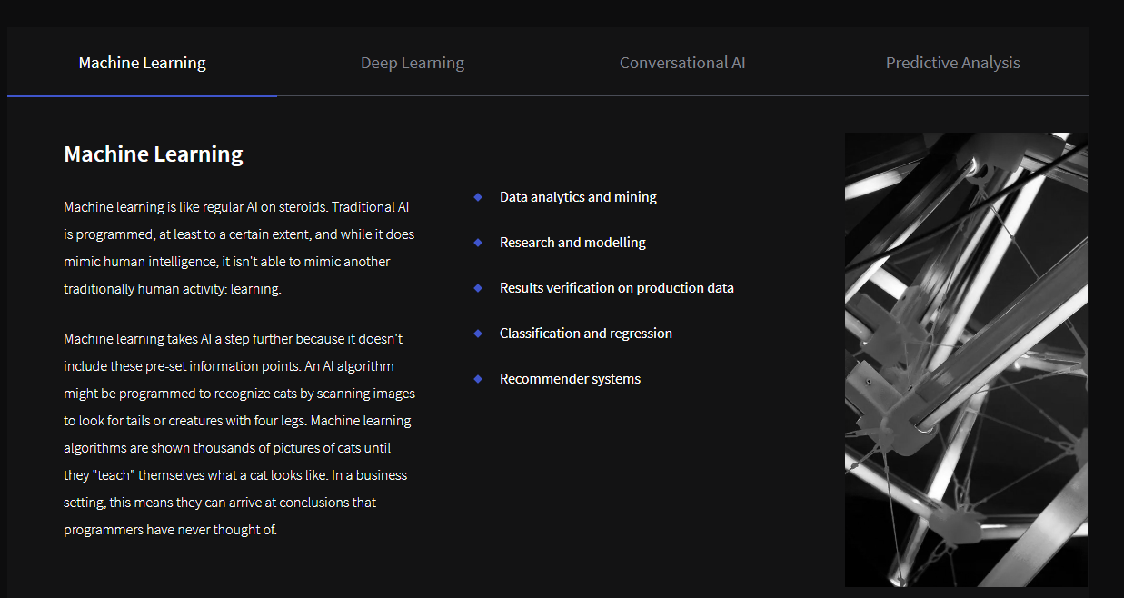
Task: Click the diamond icon beside Recommender systems
Action: coord(478,378)
